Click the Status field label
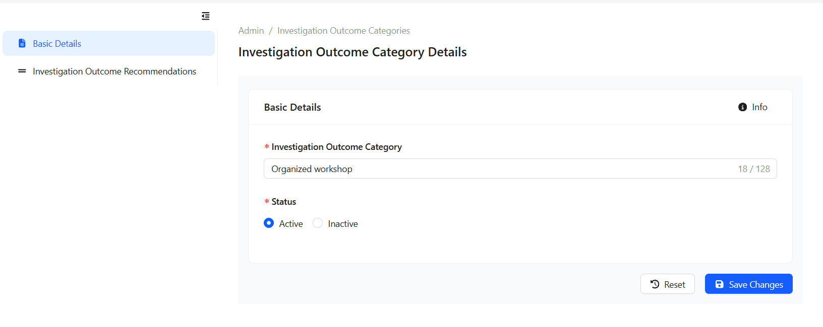The image size is (823, 327). [284, 202]
